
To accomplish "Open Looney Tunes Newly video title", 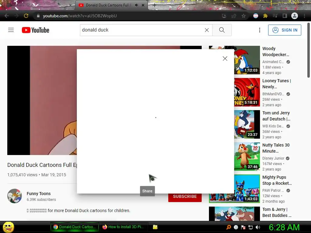I will pos(276,84).
